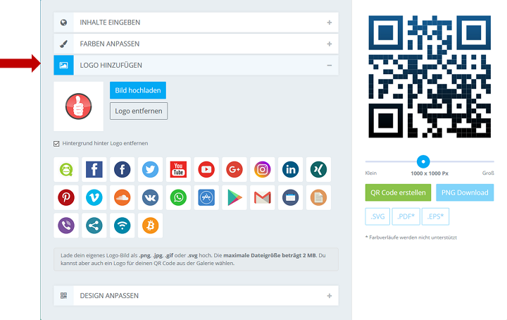Choose the Google Play logo
507x320 pixels.
234,197
